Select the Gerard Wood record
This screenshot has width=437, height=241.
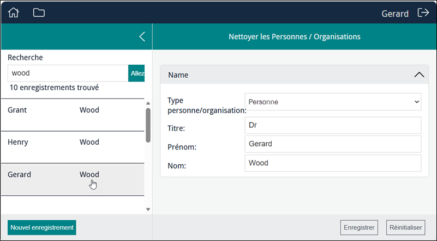click(73, 180)
